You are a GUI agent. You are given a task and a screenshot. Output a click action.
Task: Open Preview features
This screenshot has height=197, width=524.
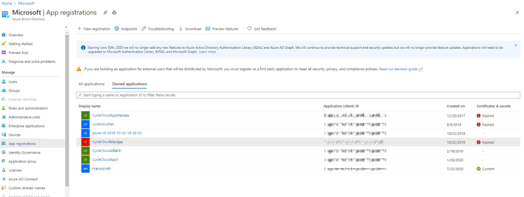(222, 29)
